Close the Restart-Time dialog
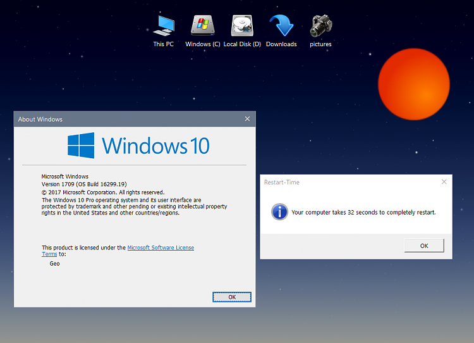The image size is (474, 343). [444, 182]
